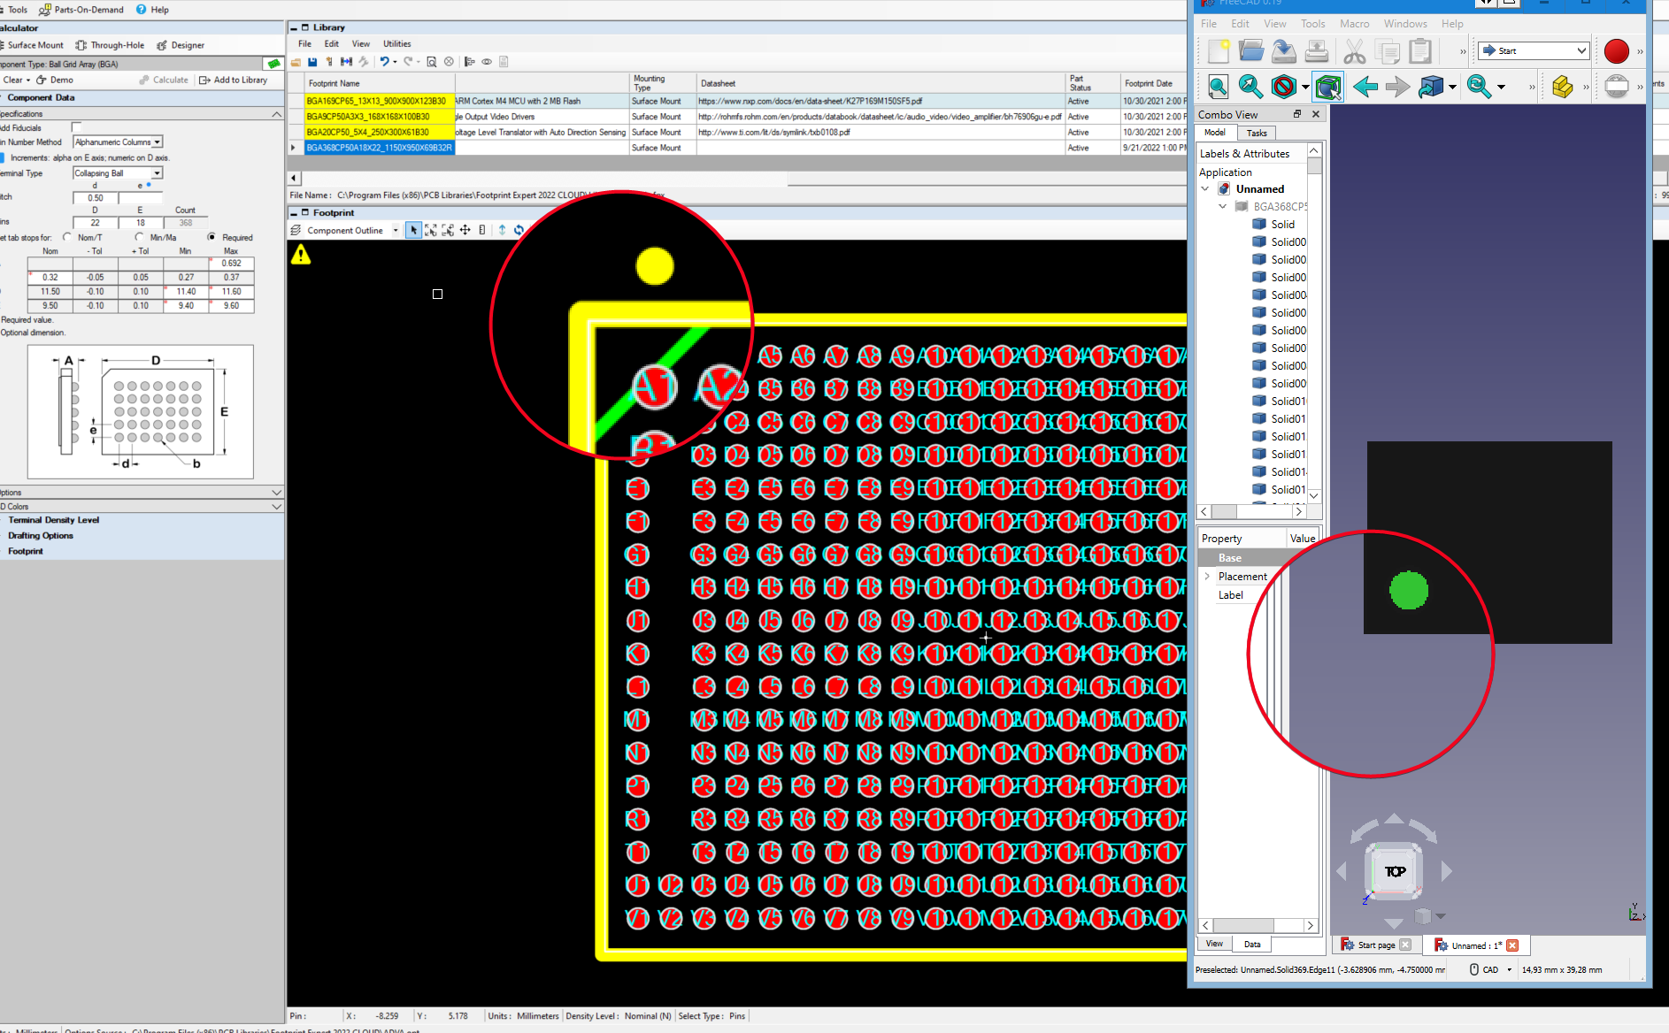
Task: Open library file with the folder icon
Action: pyautogui.click(x=296, y=62)
